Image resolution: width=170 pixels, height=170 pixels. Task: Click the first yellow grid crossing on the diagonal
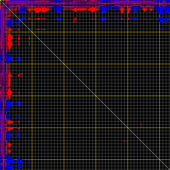coord(32,32)
